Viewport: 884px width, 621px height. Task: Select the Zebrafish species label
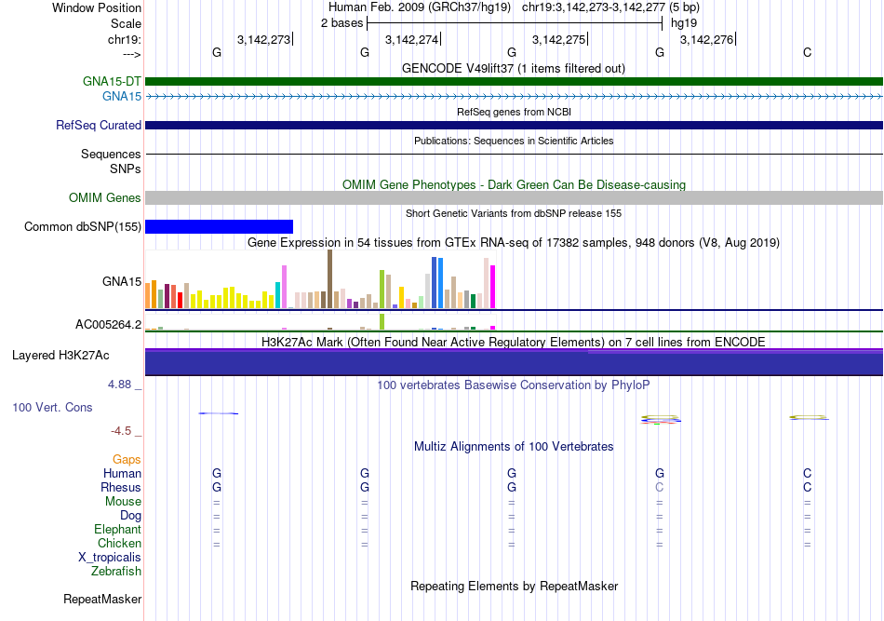pos(116,572)
